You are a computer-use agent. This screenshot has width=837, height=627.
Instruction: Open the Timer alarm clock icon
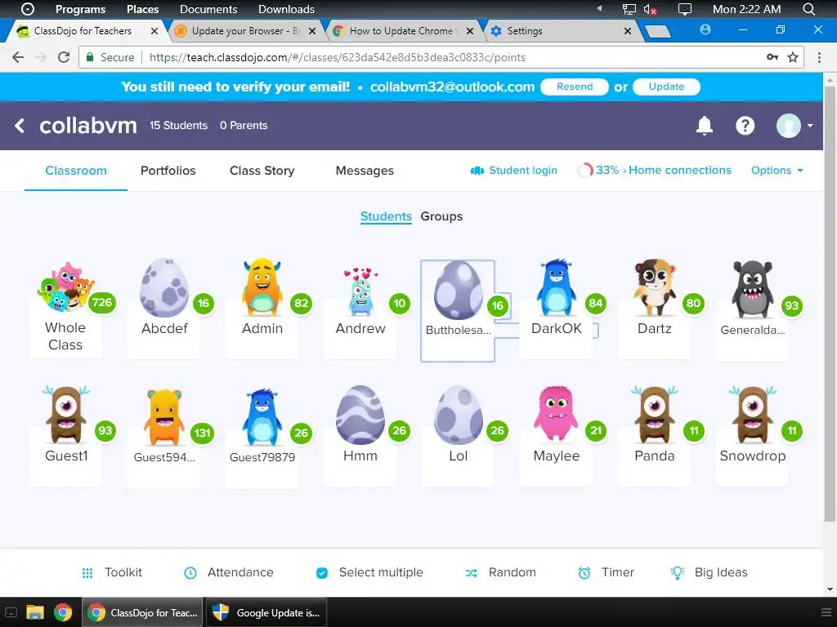[x=584, y=573]
